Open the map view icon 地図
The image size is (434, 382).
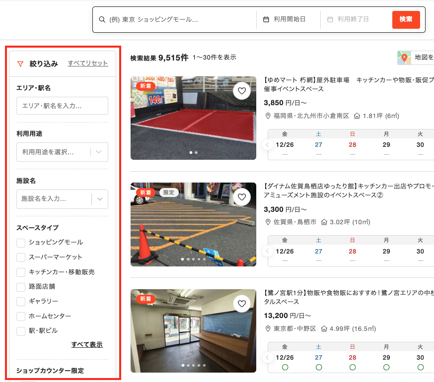404,58
